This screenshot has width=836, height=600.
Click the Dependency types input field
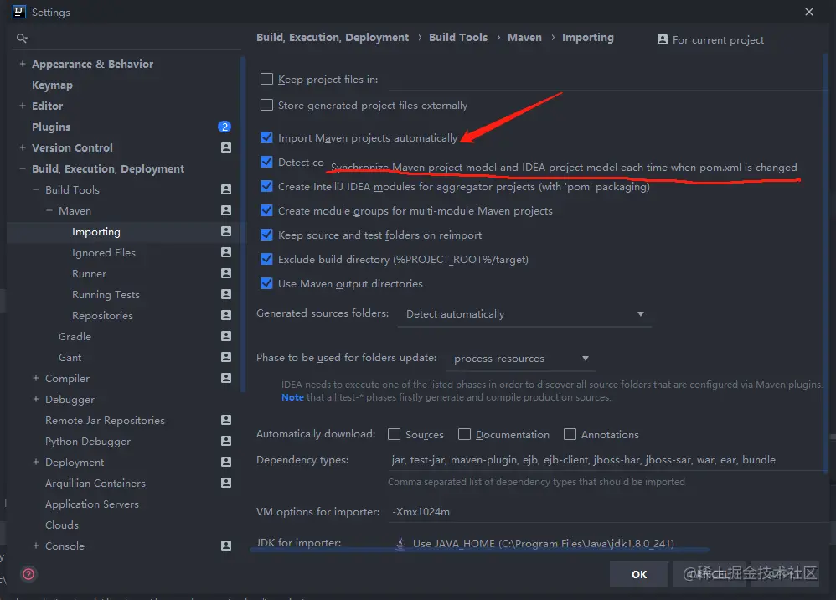click(606, 460)
